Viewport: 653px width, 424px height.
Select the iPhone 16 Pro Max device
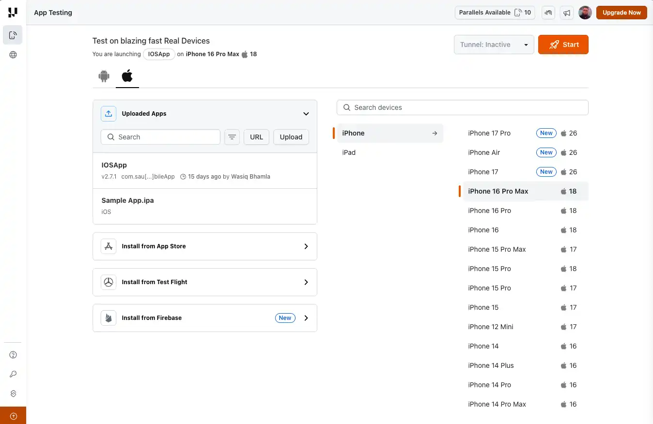click(498, 191)
